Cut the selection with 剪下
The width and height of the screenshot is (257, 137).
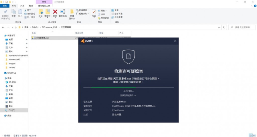point(28,10)
